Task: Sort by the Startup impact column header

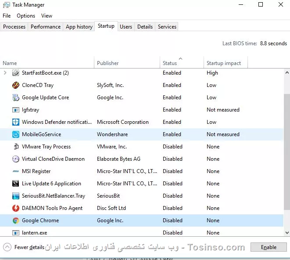Action: (224, 63)
